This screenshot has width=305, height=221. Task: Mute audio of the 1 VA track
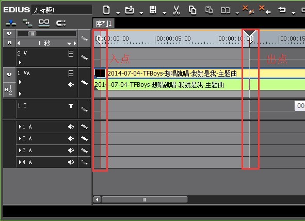tap(71, 85)
